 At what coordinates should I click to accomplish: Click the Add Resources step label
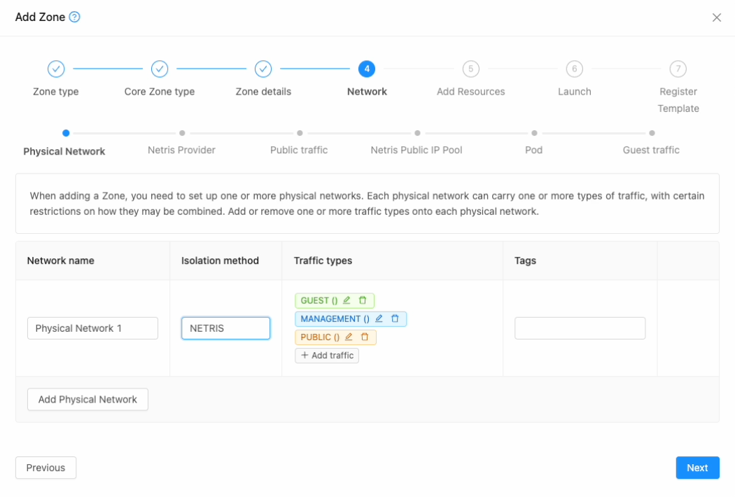470,92
